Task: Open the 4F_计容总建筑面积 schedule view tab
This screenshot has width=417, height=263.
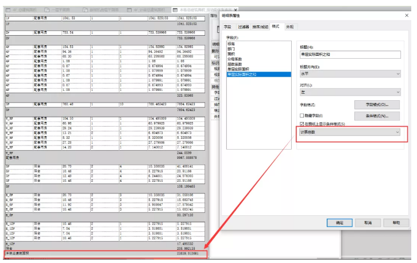Action: click(149, 10)
